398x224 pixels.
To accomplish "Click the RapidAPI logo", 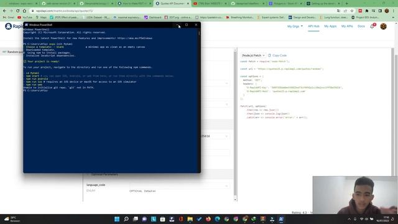I will click(x=14, y=26).
